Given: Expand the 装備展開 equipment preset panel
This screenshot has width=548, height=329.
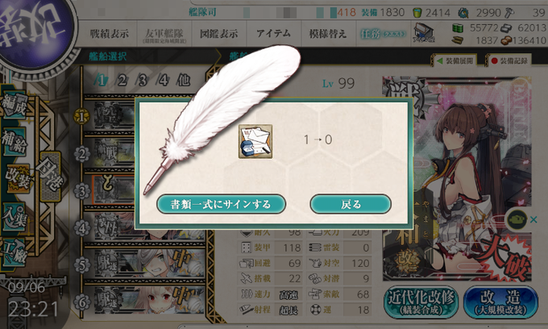Looking at the screenshot, I should (456, 61).
